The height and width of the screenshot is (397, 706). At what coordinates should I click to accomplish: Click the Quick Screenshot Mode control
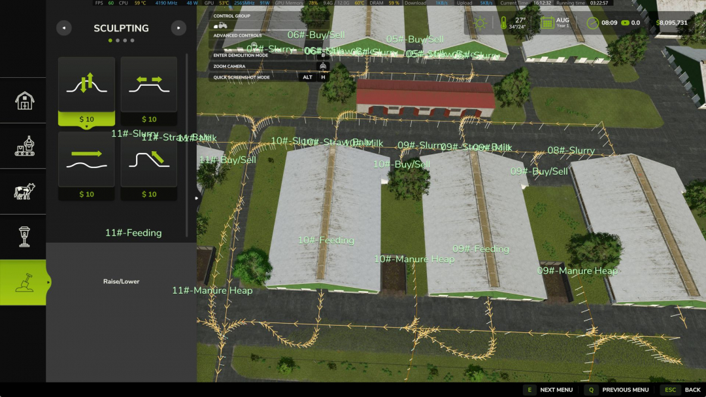pyautogui.click(x=269, y=77)
